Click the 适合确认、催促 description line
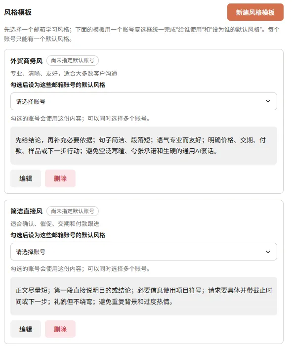 (x=55, y=223)
